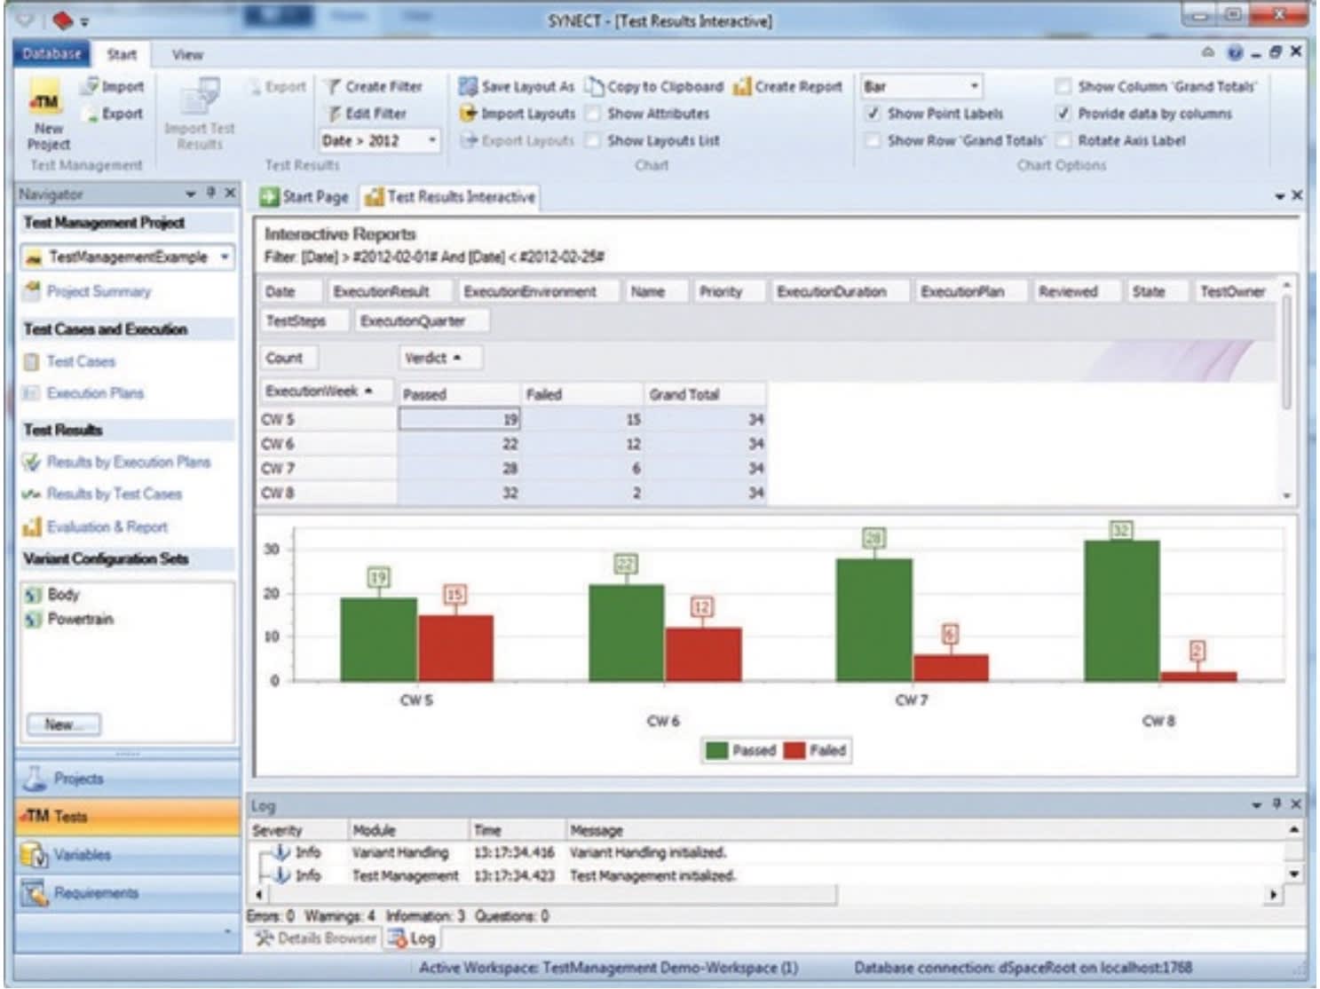Click the red Failed legend swatch
Screen dimensions: 1320x989
click(794, 750)
